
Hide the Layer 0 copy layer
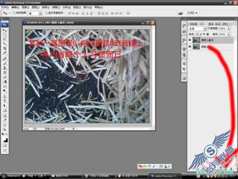[x=190, y=40]
